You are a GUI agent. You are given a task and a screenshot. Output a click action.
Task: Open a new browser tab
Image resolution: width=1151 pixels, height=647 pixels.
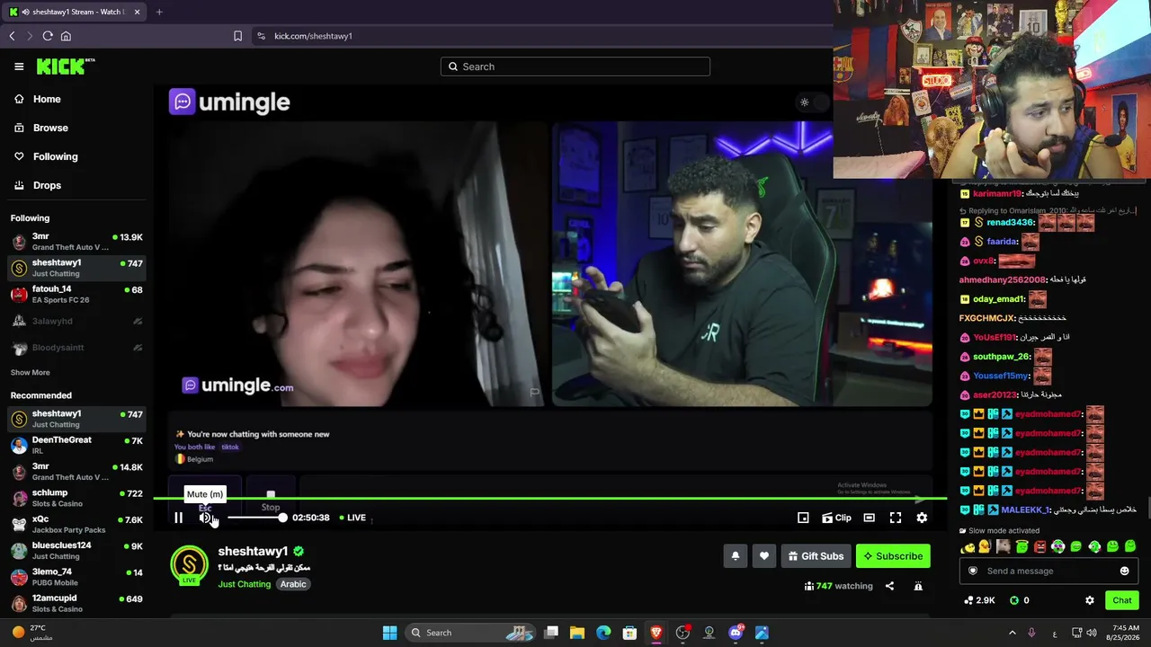coord(159,12)
